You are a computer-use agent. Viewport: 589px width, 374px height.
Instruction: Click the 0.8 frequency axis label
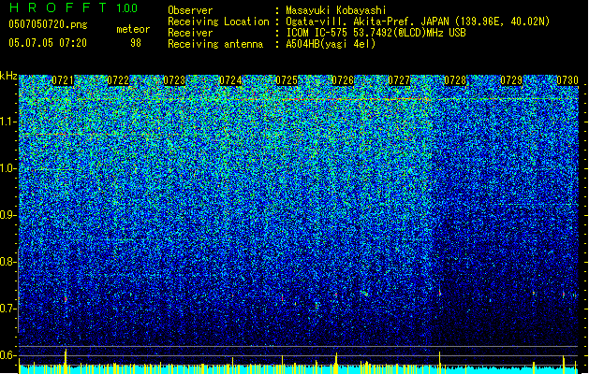7,262
